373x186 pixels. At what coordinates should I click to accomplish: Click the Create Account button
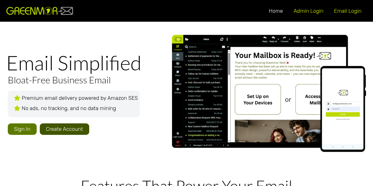(64, 129)
